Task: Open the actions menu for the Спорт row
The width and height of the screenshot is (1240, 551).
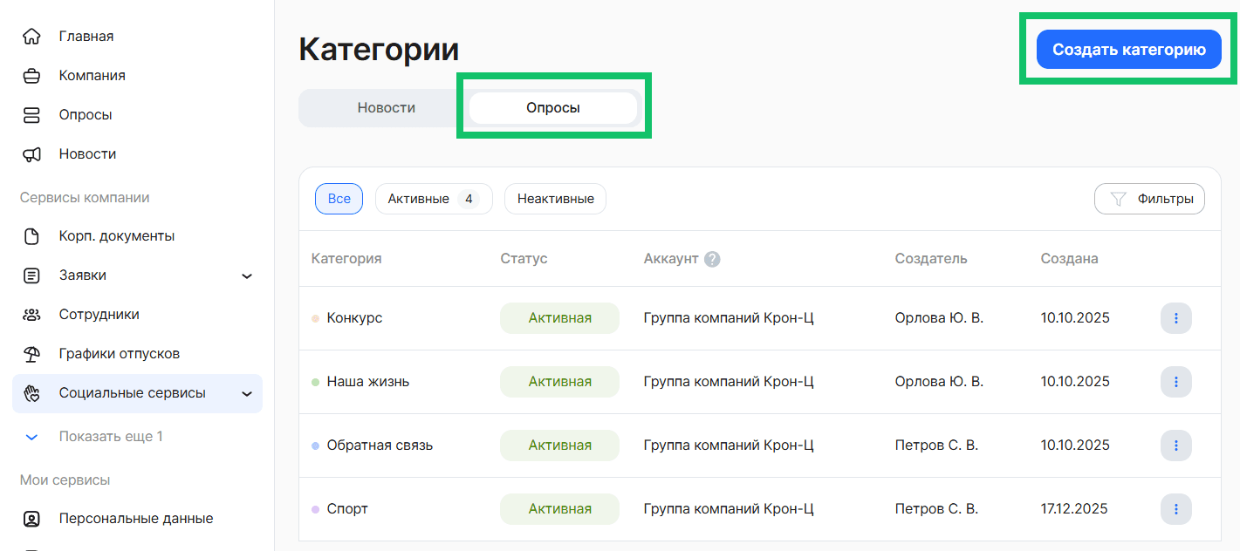Action: click(1175, 509)
